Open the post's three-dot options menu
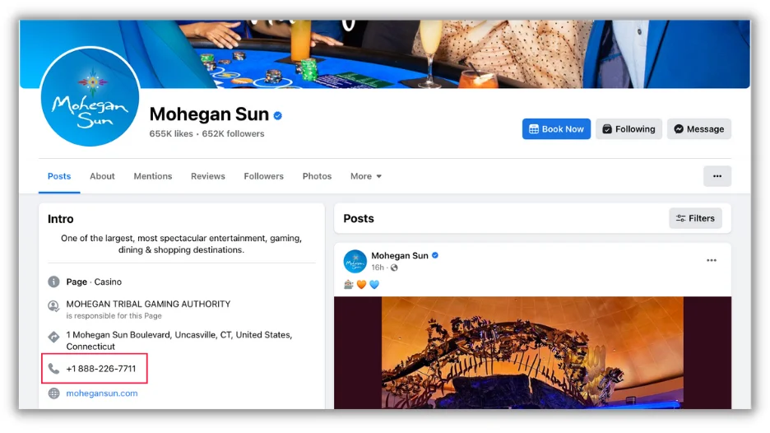The width and height of the screenshot is (770, 433). (712, 261)
